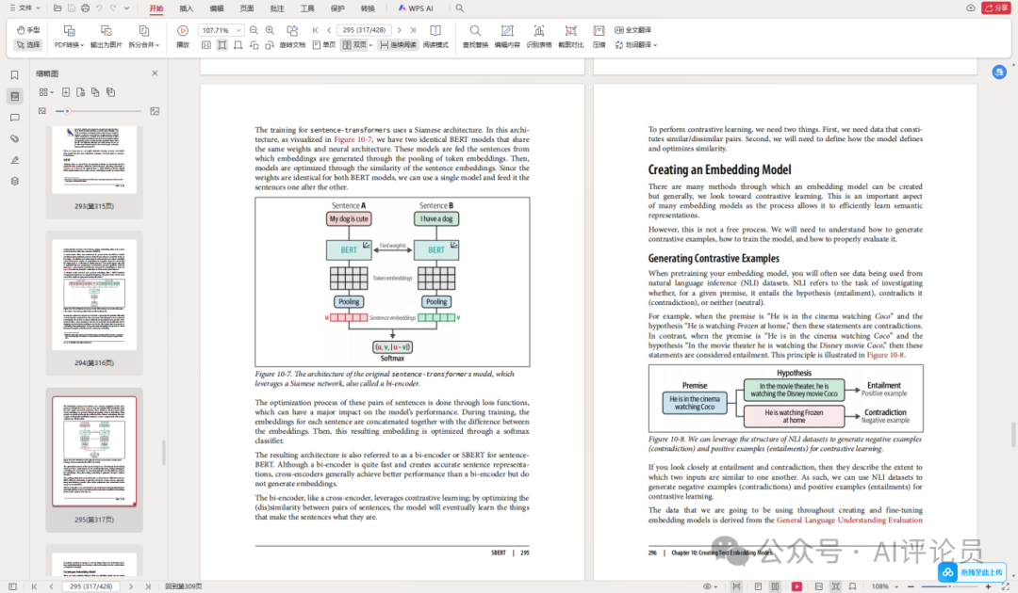Screen dimensions: 1018x593
Task: Switch to the 插入 tab
Action: point(187,8)
